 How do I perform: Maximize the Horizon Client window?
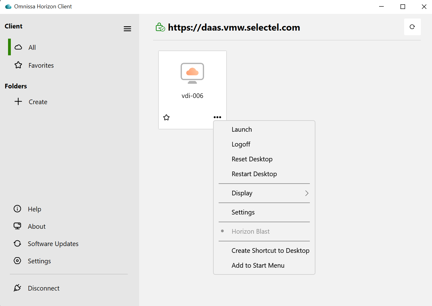tap(403, 6)
